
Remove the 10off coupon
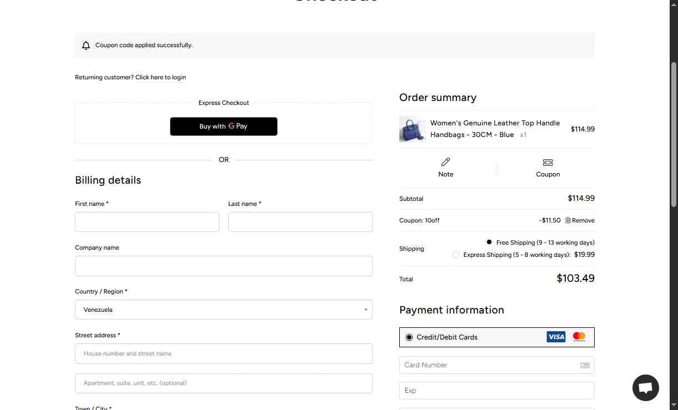[x=583, y=220]
